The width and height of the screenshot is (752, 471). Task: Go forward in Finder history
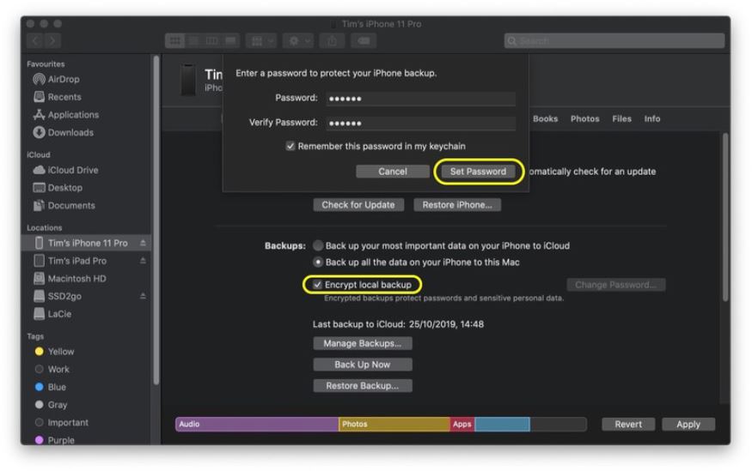click(52, 40)
